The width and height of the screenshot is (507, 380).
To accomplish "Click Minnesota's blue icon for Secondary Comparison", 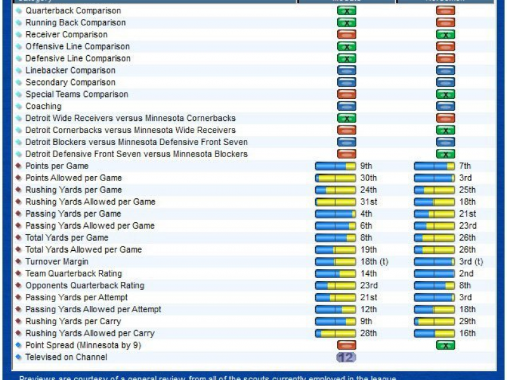I will click(x=446, y=82).
